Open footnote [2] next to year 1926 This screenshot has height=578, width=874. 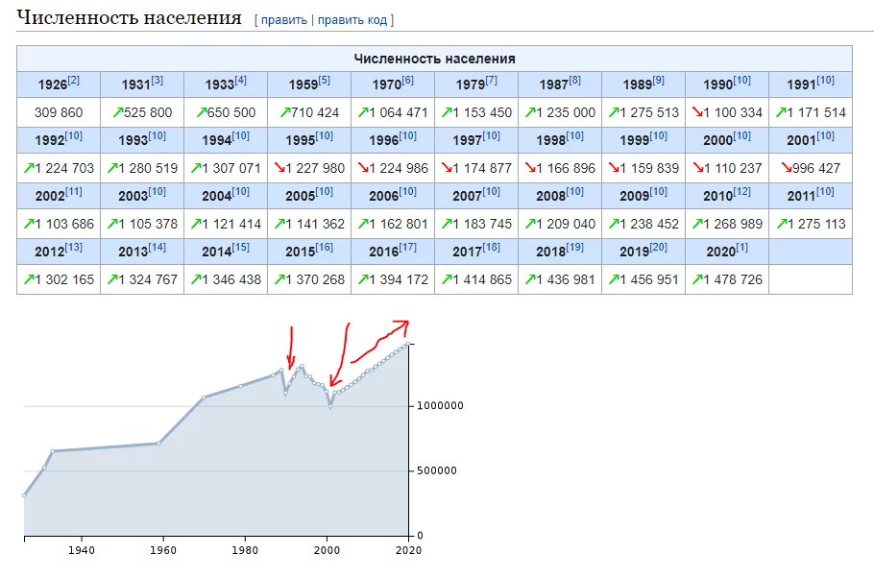pos(74,81)
